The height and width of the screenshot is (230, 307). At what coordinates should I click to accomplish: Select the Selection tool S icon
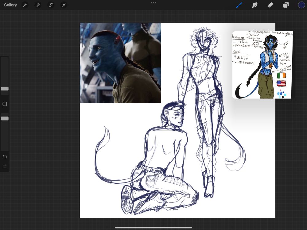(x=51, y=5)
